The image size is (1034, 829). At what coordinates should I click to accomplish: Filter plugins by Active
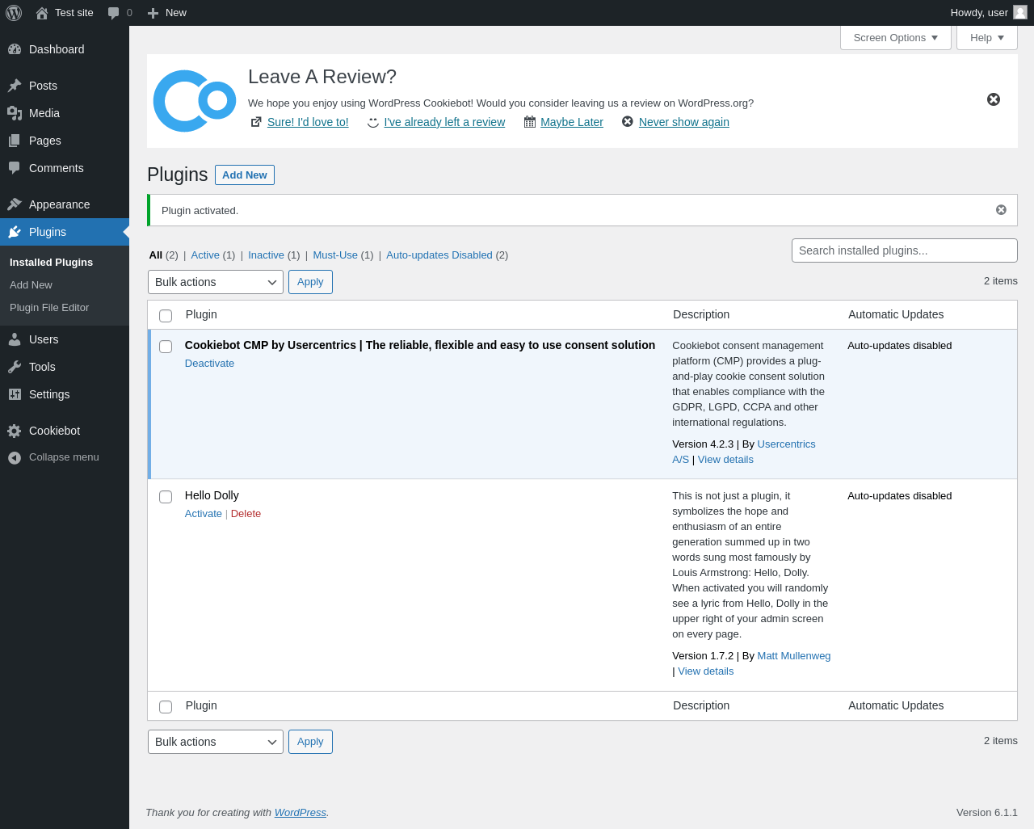205,255
